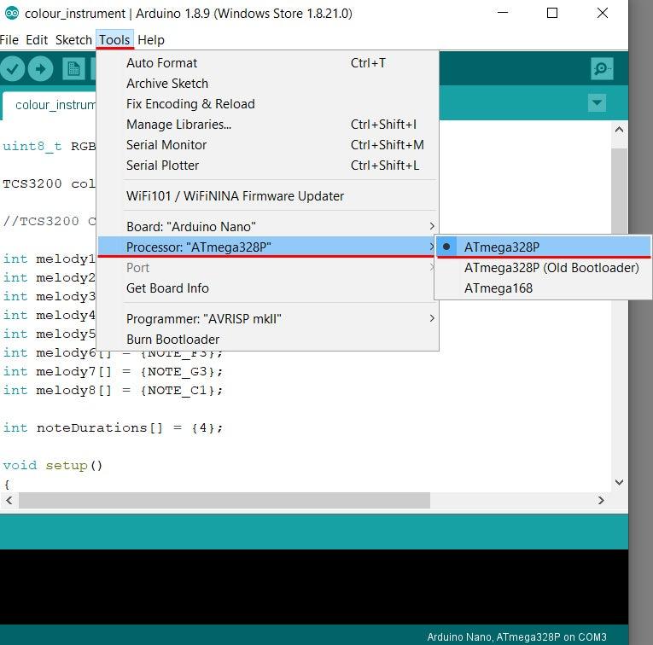Viewport: 653px width, 645px height.
Task: Close the open Tools menu
Action: [114, 40]
